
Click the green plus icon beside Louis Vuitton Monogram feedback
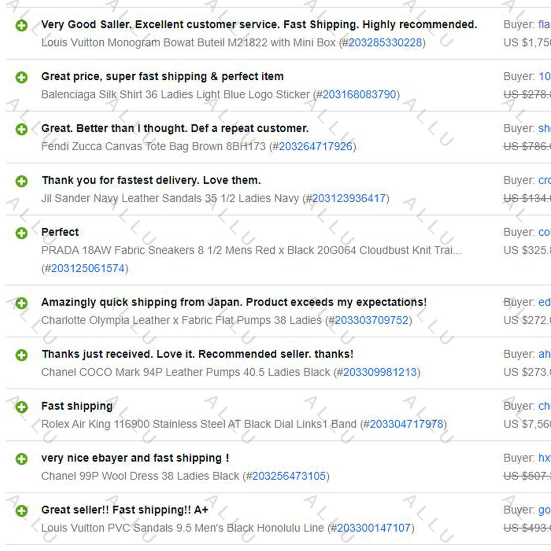(x=21, y=25)
